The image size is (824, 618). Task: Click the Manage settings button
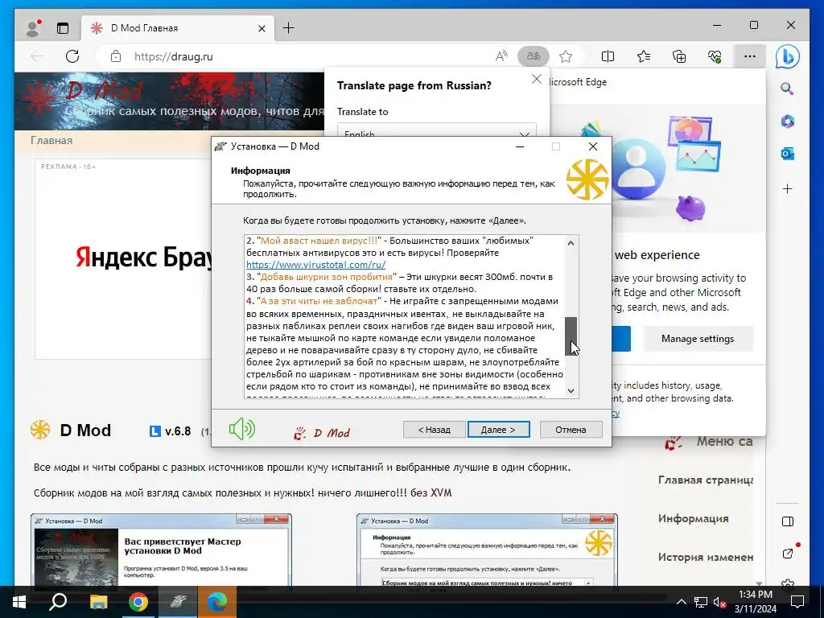[x=698, y=339]
